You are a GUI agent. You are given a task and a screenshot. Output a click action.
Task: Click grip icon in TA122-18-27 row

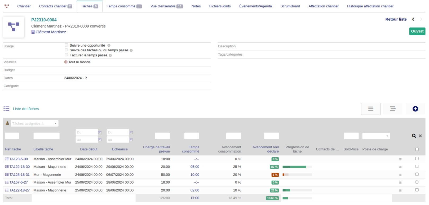(x=400, y=190)
